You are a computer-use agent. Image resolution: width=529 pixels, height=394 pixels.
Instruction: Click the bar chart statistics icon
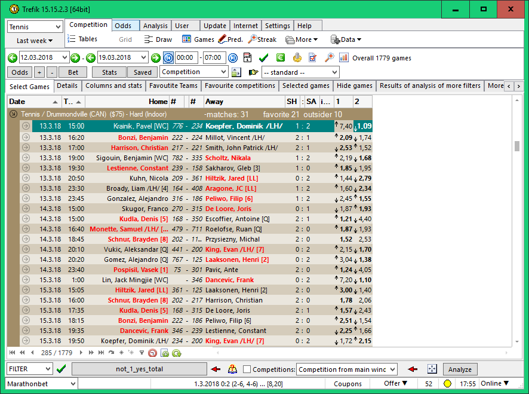click(x=344, y=58)
